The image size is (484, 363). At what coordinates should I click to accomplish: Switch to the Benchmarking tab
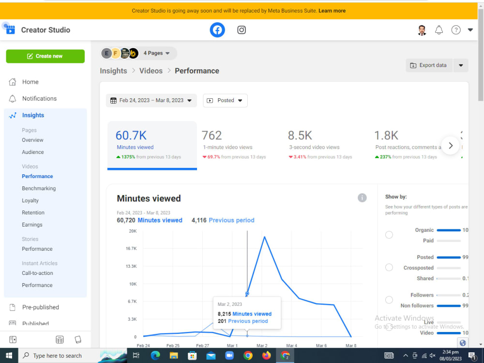[39, 188]
